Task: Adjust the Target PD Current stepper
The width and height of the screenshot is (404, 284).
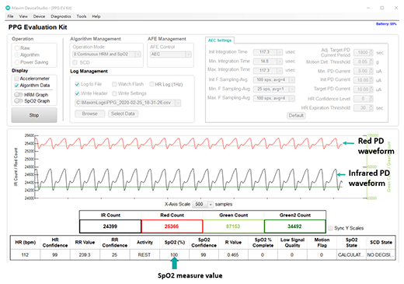Action: point(371,89)
